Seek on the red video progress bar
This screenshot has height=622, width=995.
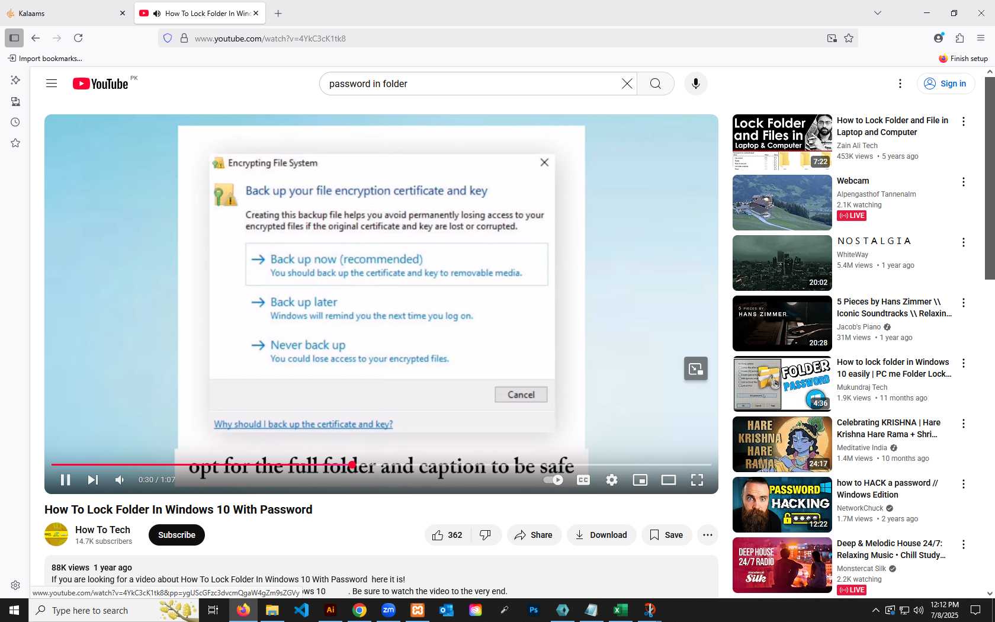(x=381, y=464)
